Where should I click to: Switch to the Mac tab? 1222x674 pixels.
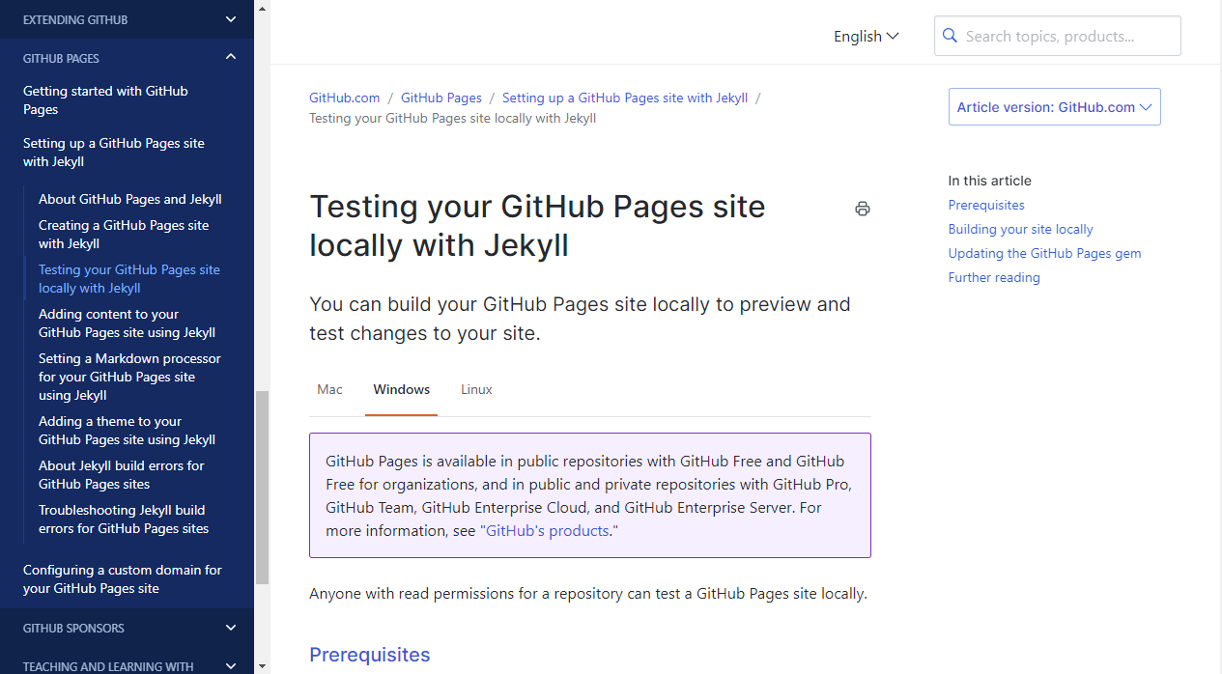pyautogui.click(x=329, y=389)
